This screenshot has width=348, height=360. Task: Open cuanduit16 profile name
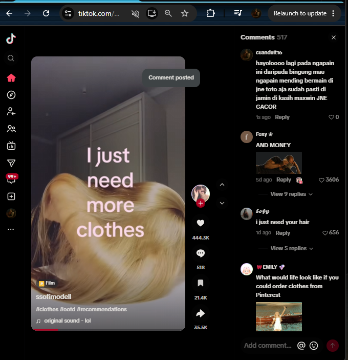click(x=269, y=53)
